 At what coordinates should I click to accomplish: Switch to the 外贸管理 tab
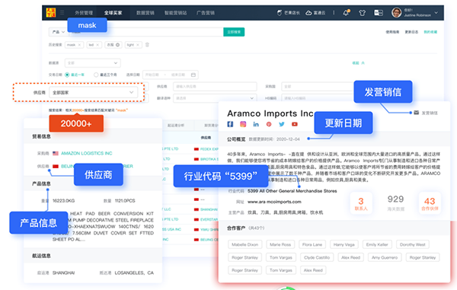click(84, 13)
